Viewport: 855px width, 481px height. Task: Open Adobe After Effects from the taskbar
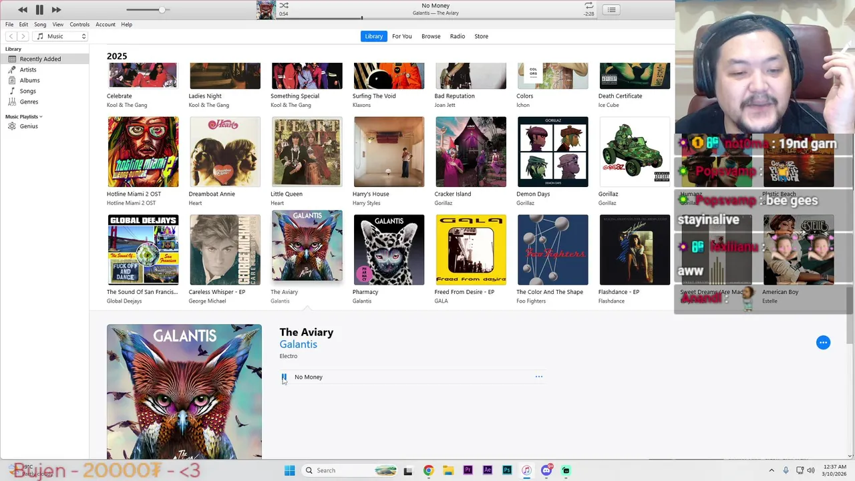pos(487,470)
